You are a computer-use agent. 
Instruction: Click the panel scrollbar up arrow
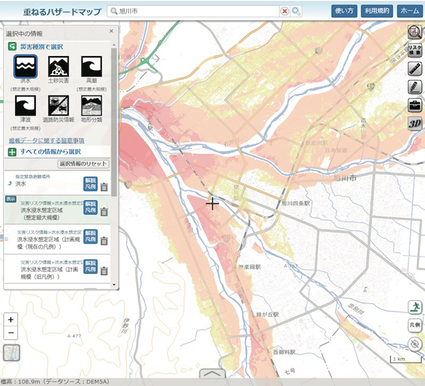pos(114,45)
